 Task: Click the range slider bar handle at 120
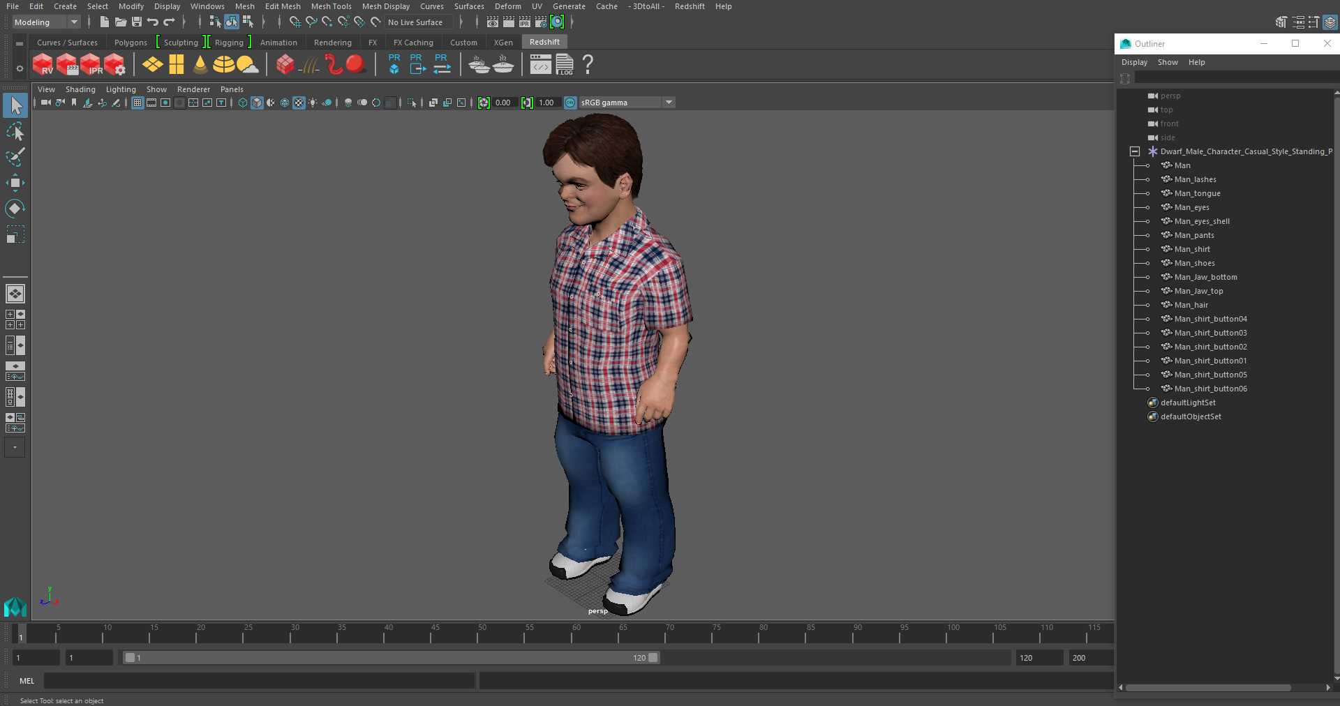(x=653, y=658)
